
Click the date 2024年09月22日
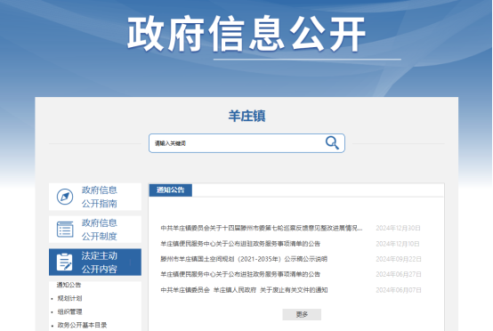coord(399,259)
